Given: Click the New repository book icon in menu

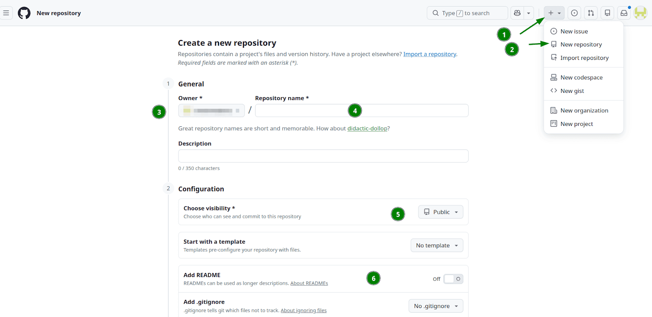Looking at the screenshot, I should pos(554,44).
